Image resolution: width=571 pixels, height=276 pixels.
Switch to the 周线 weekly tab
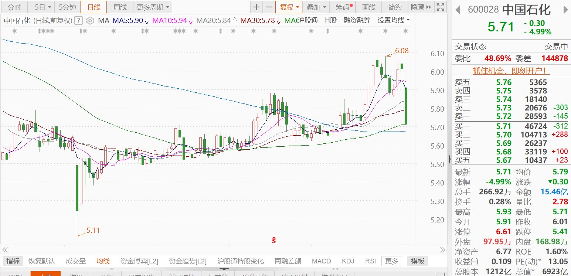coord(120,7)
